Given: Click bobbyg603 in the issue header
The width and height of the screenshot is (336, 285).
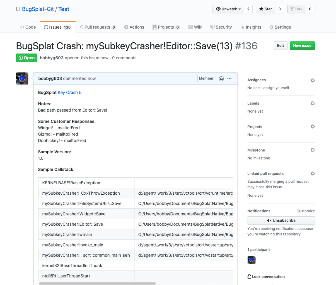Looking at the screenshot, I should click(x=51, y=58).
